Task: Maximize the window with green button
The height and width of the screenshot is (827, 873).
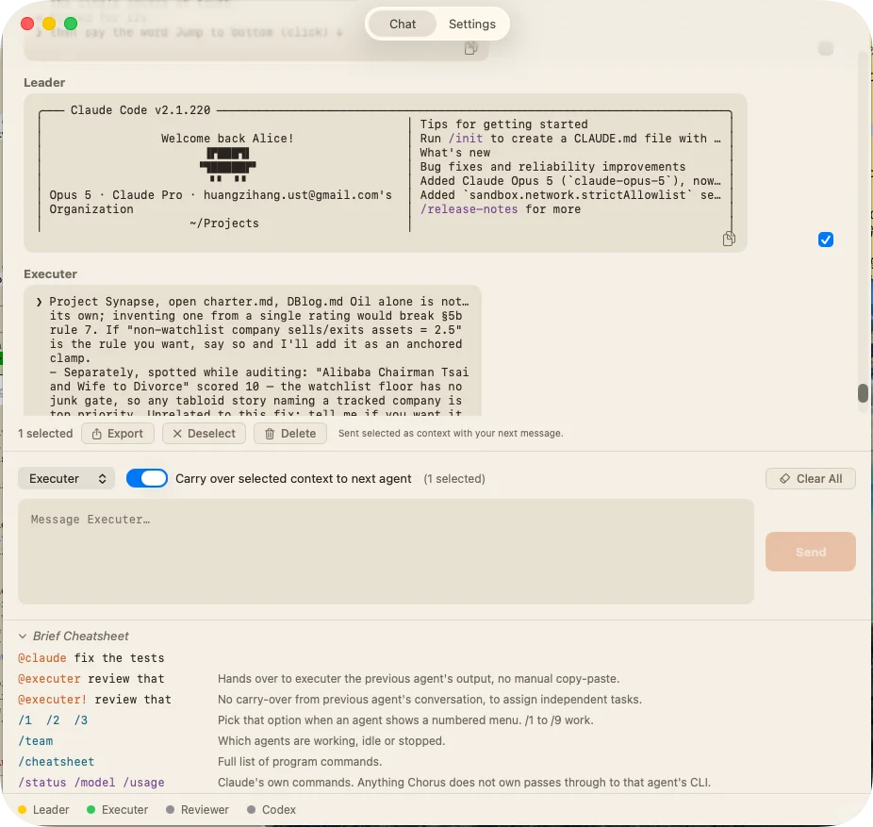Action: 71,24
